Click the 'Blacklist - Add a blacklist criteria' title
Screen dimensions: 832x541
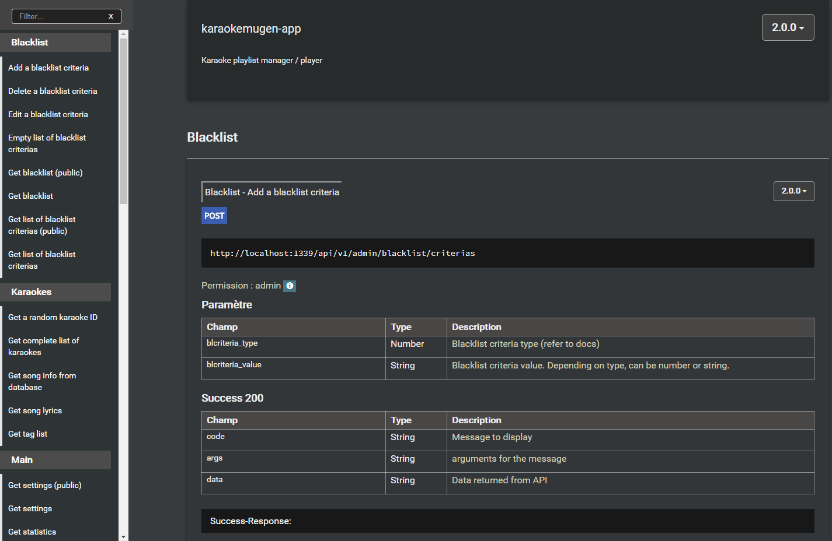coord(271,192)
